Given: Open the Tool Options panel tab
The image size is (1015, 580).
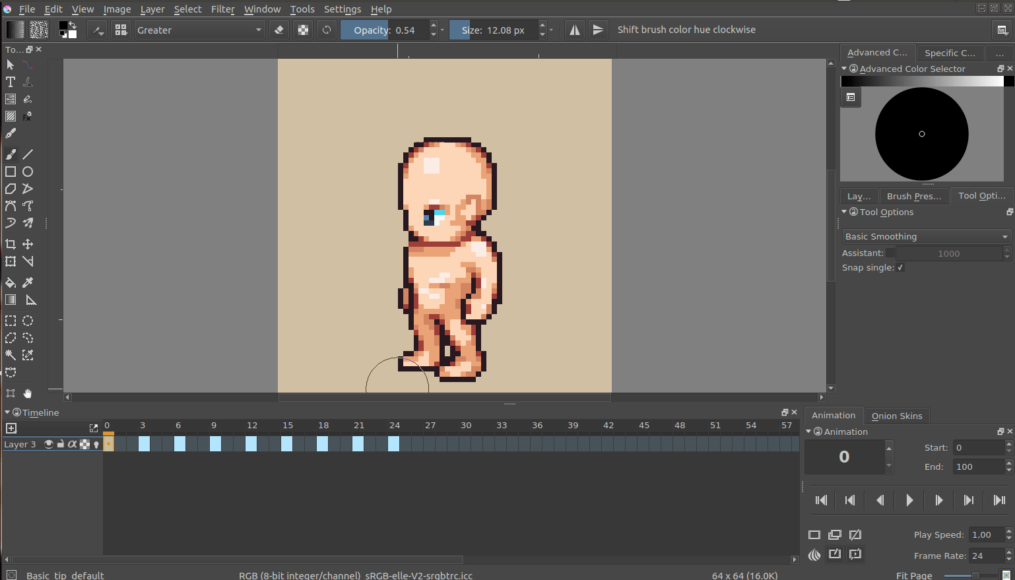Looking at the screenshot, I should [982, 195].
